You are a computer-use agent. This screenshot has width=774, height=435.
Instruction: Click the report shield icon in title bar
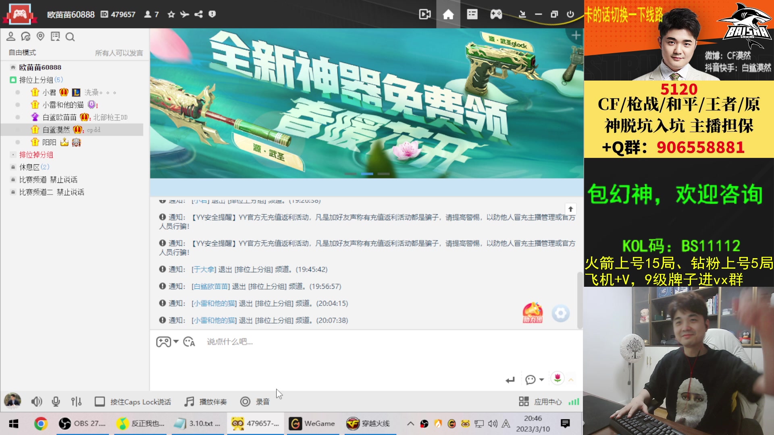coord(212,14)
